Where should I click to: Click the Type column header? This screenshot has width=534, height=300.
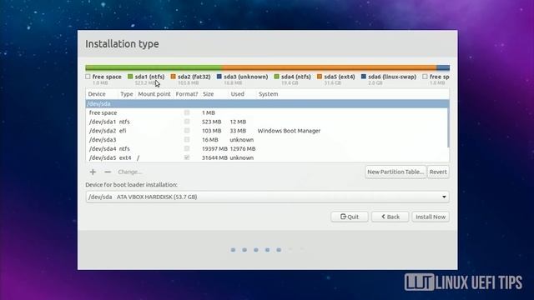pos(126,94)
